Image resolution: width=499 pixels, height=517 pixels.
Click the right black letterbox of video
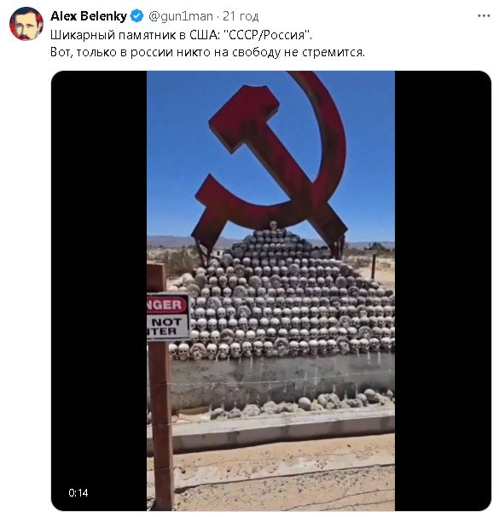coord(443,291)
